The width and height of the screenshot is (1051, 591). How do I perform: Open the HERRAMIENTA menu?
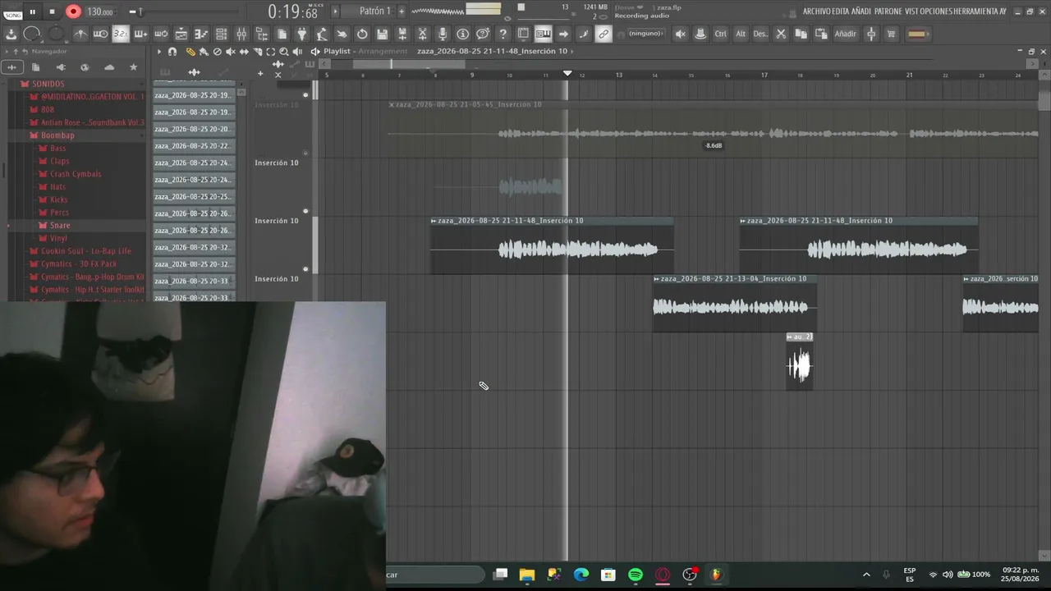pyautogui.click(x=975, y=11)
